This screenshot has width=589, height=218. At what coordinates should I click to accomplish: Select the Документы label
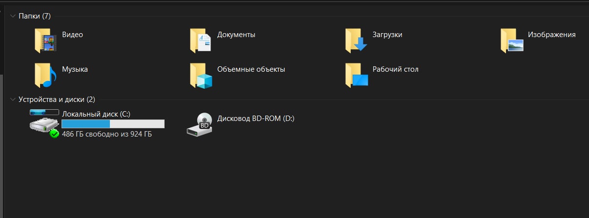[236, 35]
